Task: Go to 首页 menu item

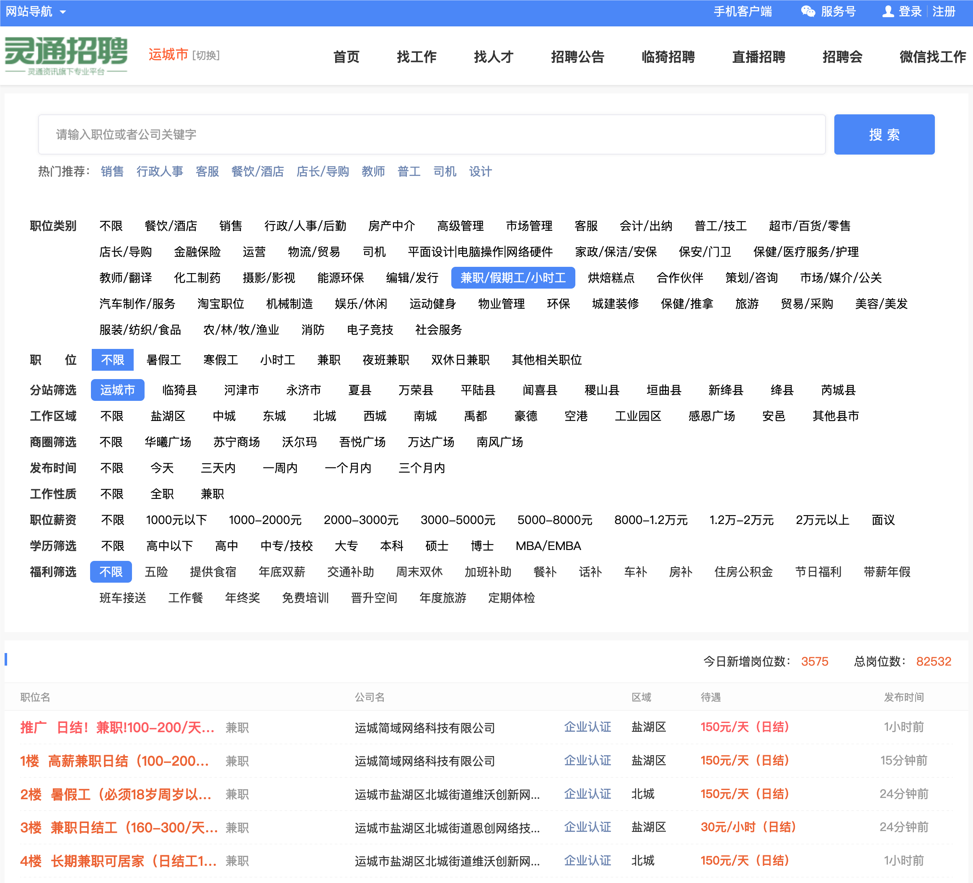Action: click(x=347, y=57)
